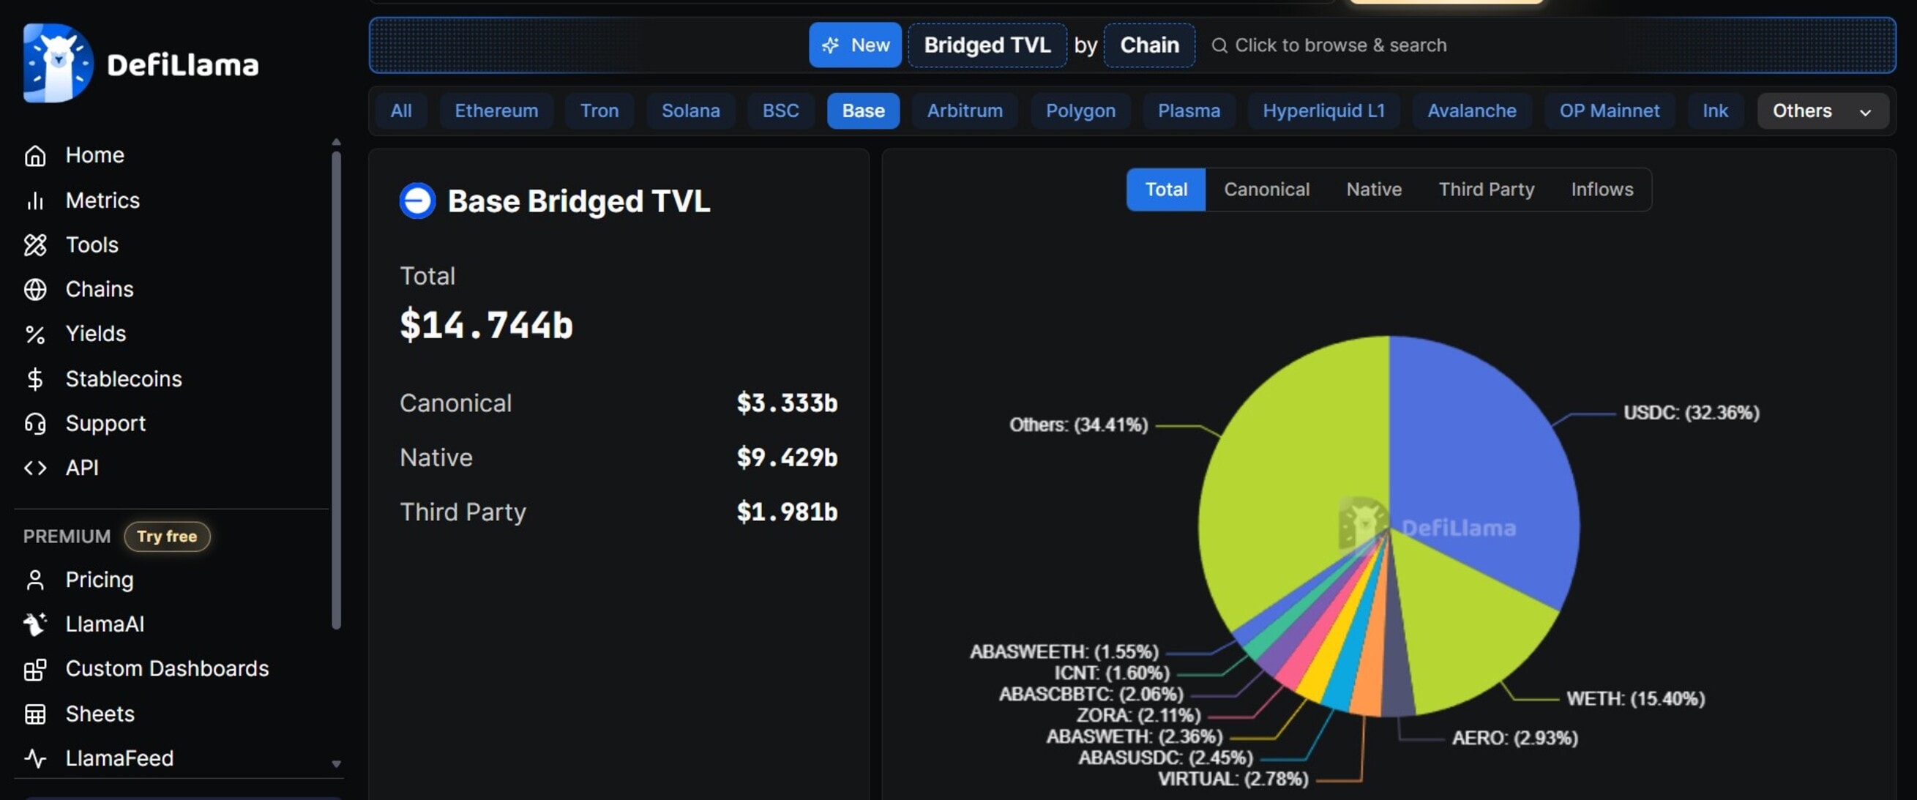Switch to the Canonical view
This screenshot has width=1917, height=800.
(1266, 189)
